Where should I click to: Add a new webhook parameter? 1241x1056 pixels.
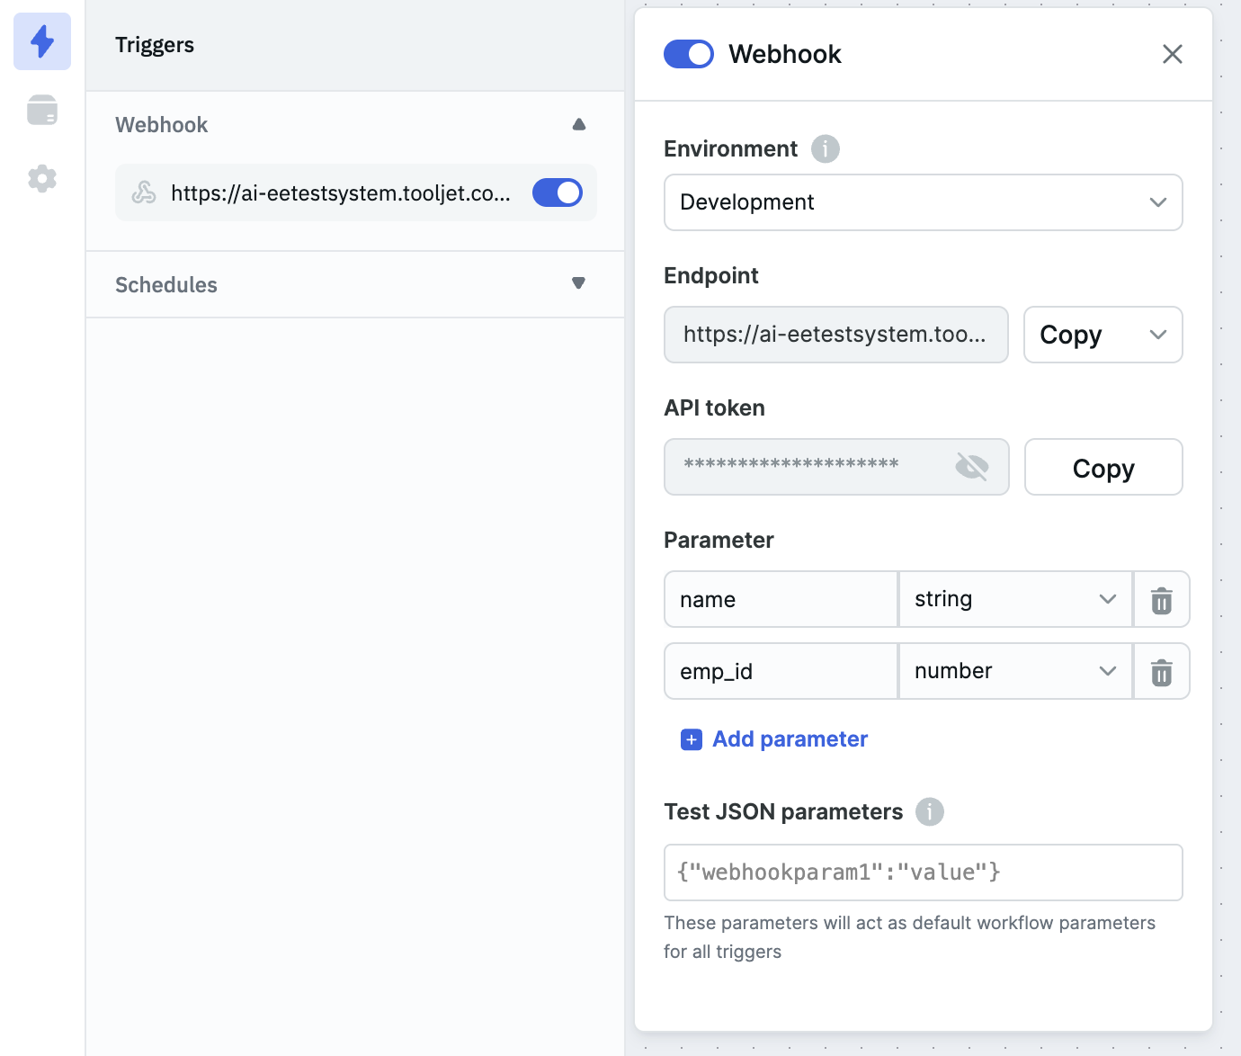[x=774, y=738]
